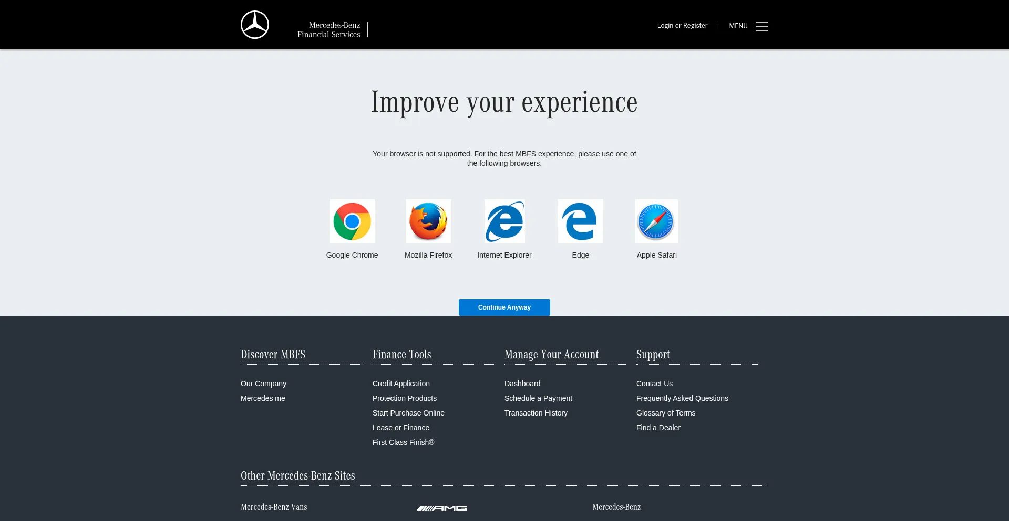The width and height of the screenshot is (1009, 521).
Task: Click the Apple Safari text label
Action: pyautogui.click(x=657, y=255)
